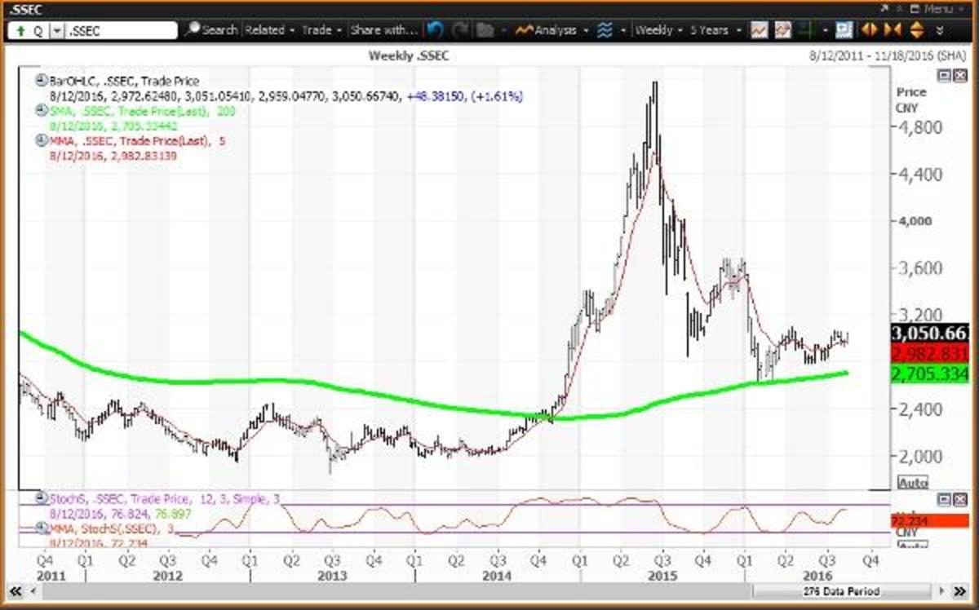Click the blue Undo arrow icon
This screenshot has height=610, width=979.
pyautogui.click(x=435, y=30)
